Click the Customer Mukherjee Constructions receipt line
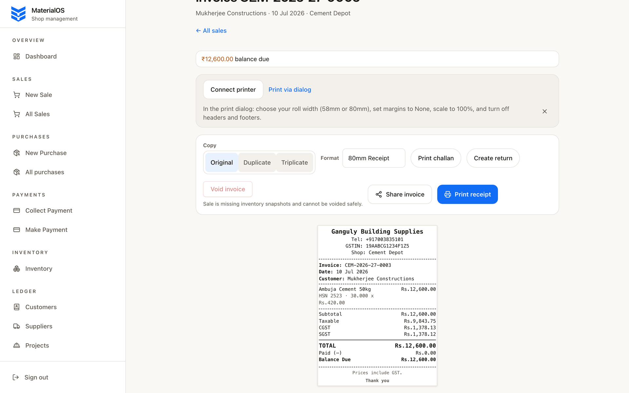 point(367,279)
